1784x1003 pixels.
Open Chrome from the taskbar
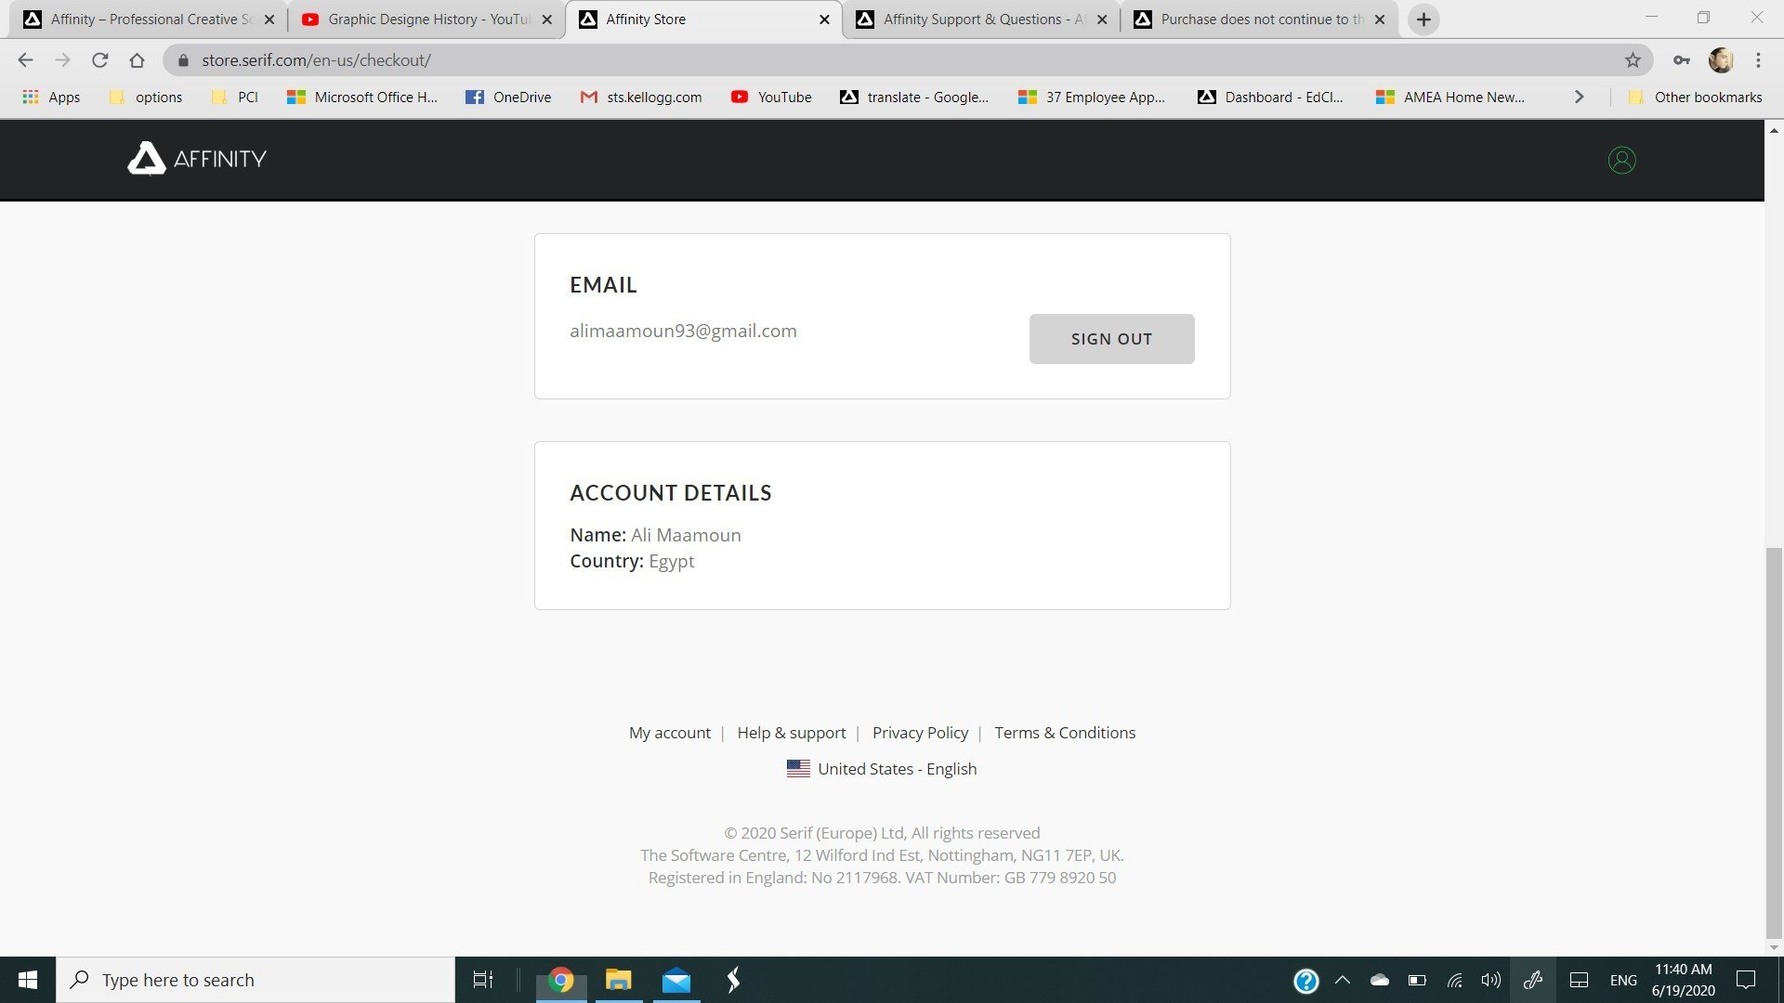point(561,980)
